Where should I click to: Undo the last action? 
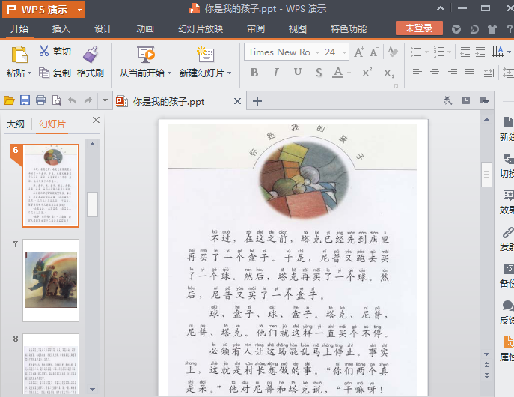click(x=72, y=100)
